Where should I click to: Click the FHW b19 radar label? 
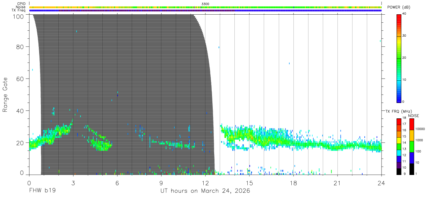(x=43, y=191)
